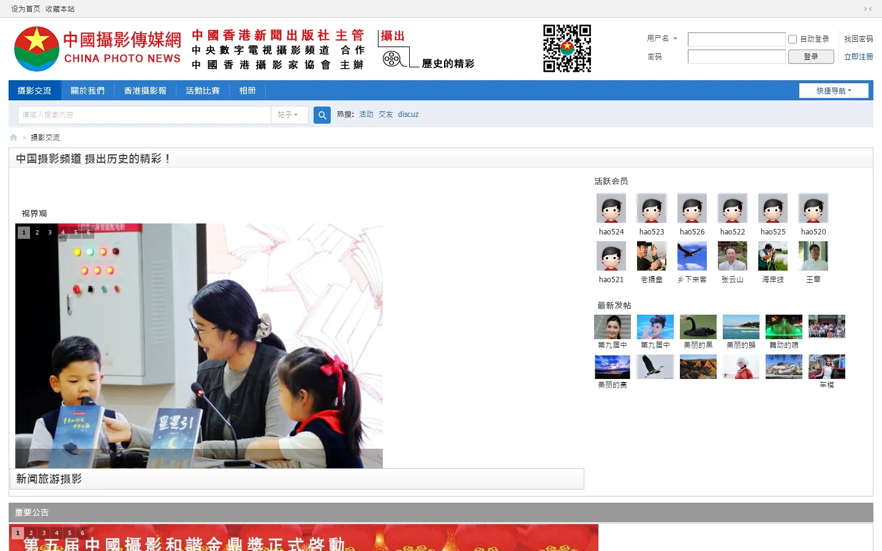The image size is (882, 551).
Task: Select the 摄影交流 navigation tab
Action: pyautogui.click(x=34, y=91)
